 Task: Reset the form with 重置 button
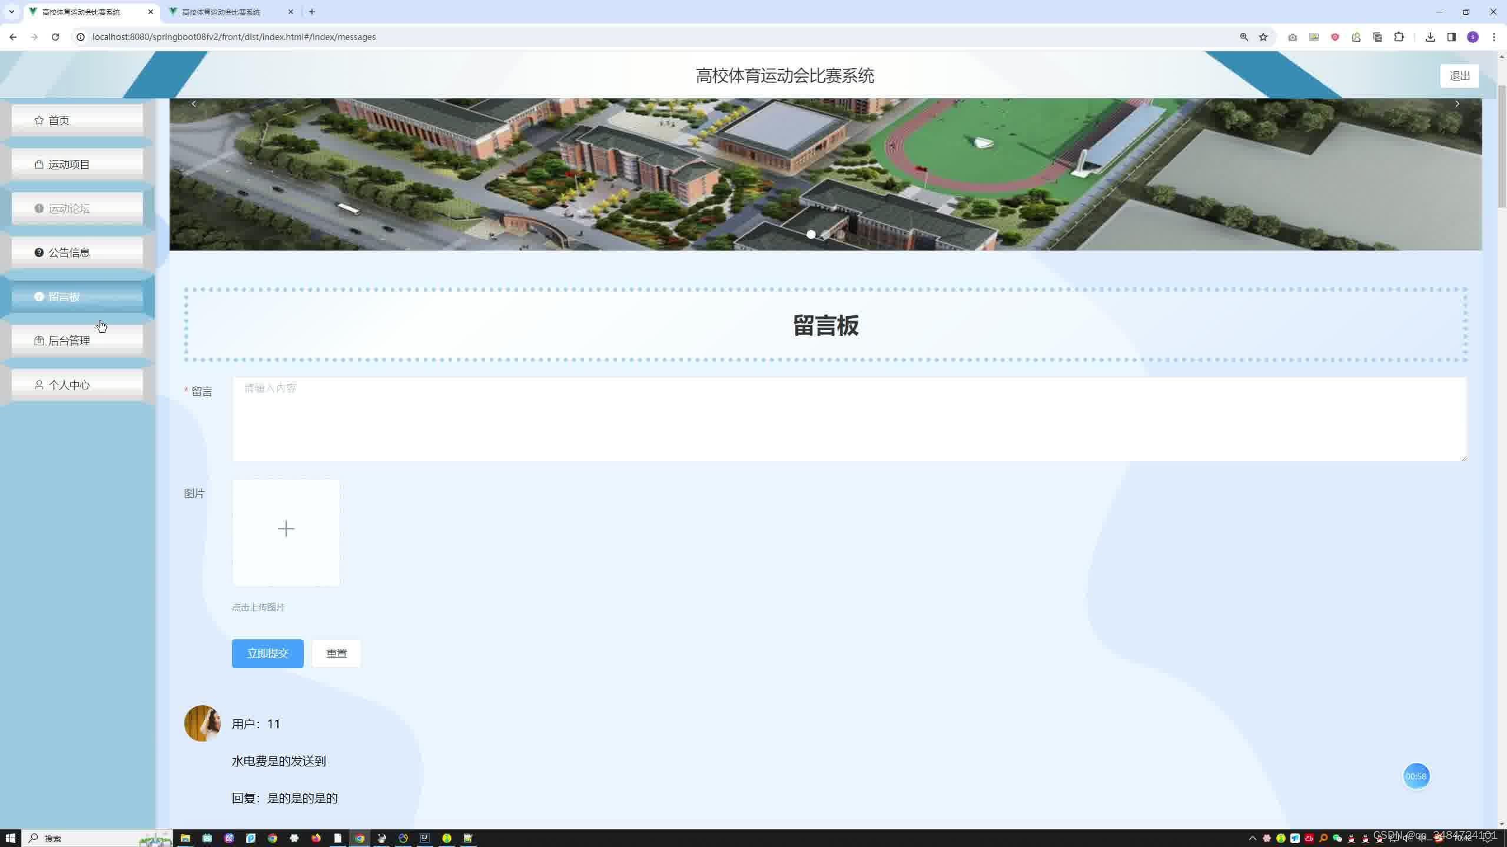coord(336,653)
